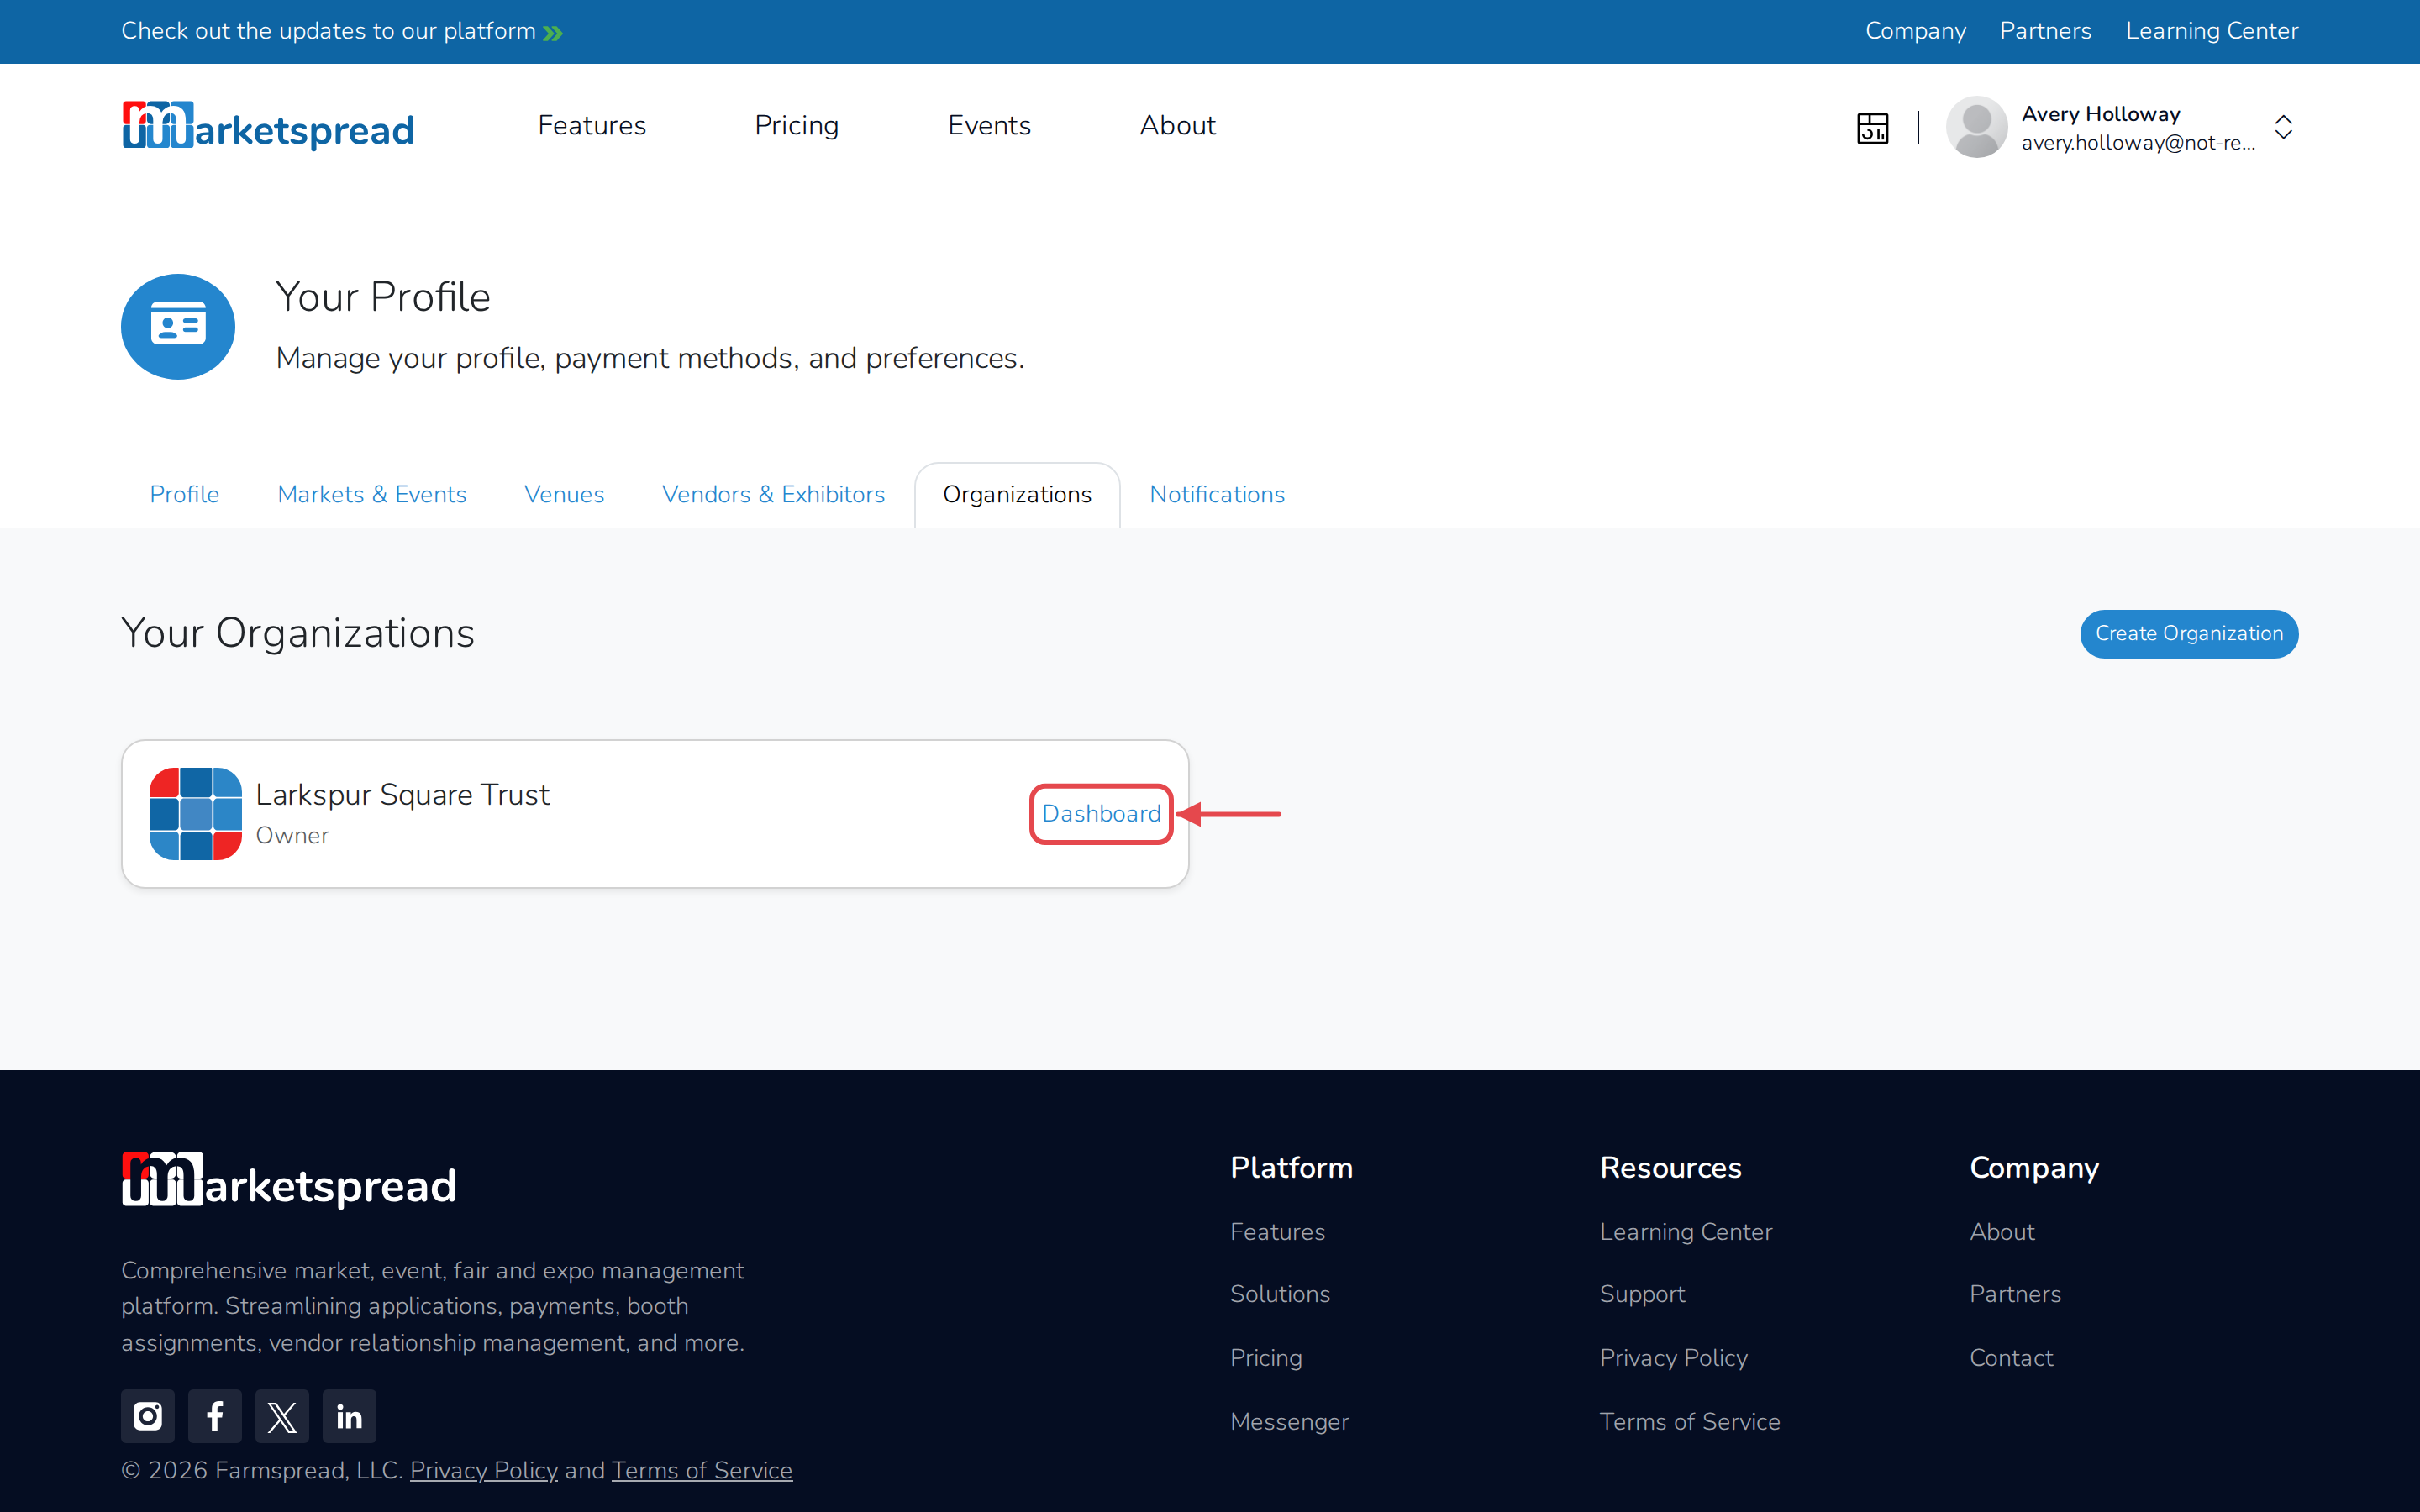Select the Organizations tab

[1017, 494]
